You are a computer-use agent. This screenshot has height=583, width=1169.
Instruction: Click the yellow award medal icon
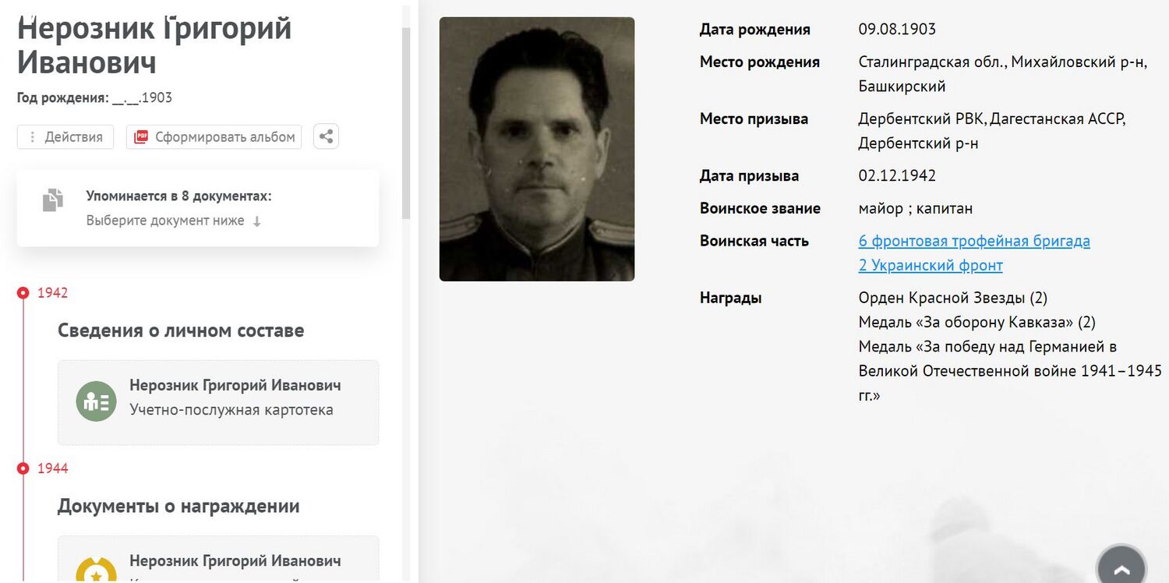pos(96,571)
